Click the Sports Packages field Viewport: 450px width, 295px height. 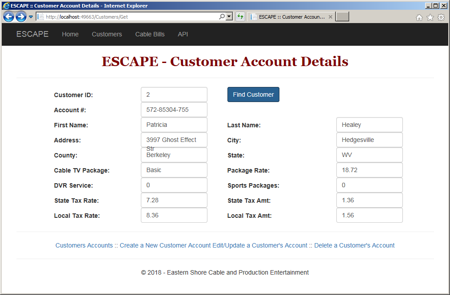click(369, 185)
